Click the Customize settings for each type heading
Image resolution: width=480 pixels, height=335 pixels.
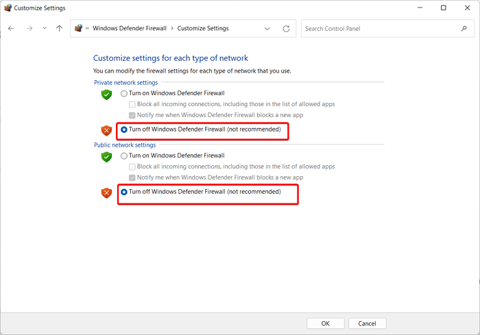pos(171,58)
